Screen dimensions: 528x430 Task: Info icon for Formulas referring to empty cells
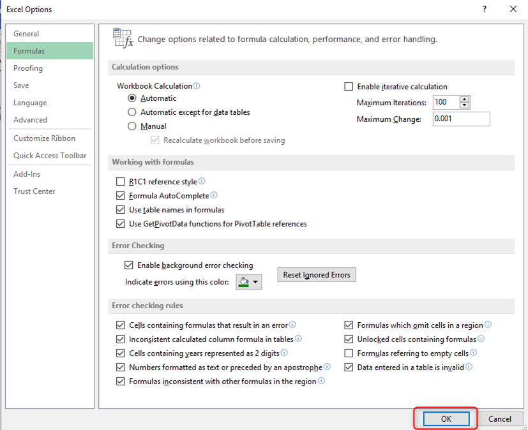pos(474,353)
